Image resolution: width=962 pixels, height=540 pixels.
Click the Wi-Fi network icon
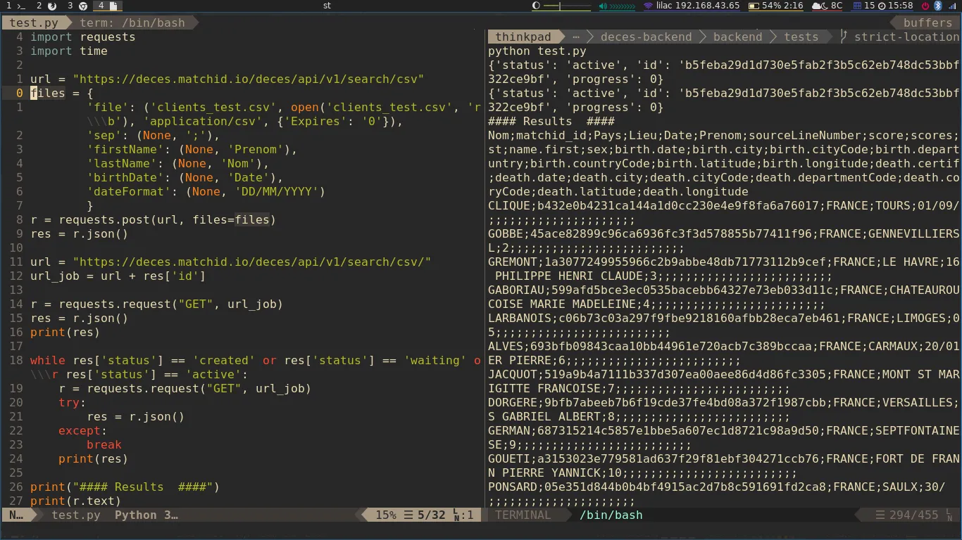click(648, 6)
